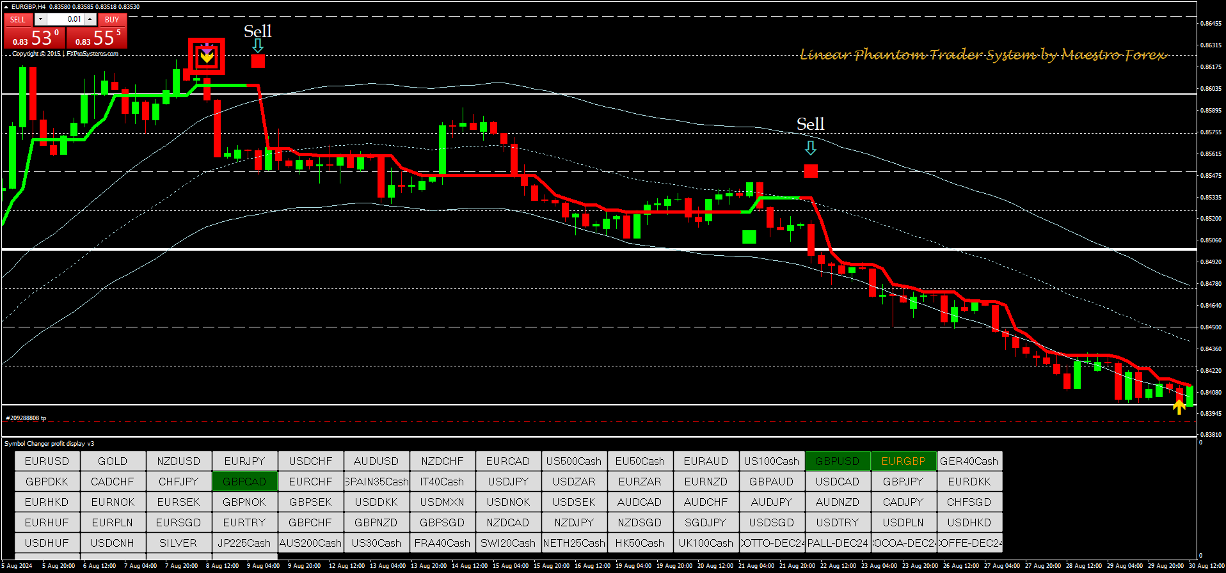Select the highlighted EURGBP symbol button
Image resolution: width=1226 pixels, height=573 pixels.
(x=903, y=461)
